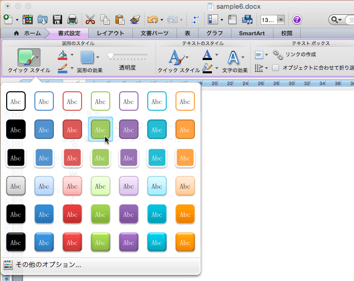Click the Redo arrow icon
354x281 pixels.
[172, 19]
